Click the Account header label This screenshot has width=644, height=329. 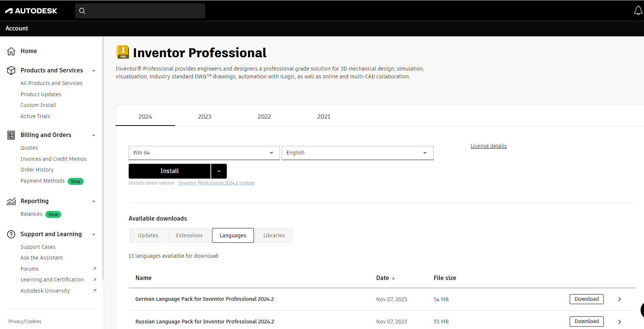(x=17, y=29)
